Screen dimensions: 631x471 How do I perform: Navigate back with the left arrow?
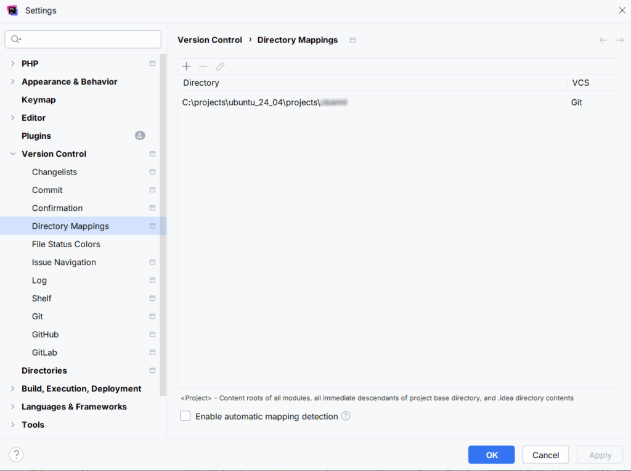click(603, 40)
